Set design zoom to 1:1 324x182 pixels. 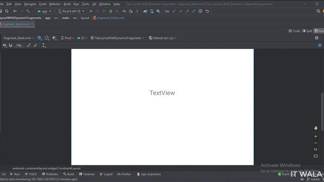pyautogui.click(x=315, y=150)
